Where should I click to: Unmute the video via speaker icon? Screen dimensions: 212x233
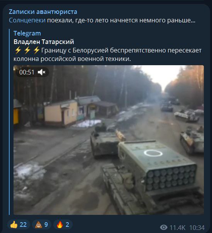pos(41,72)
